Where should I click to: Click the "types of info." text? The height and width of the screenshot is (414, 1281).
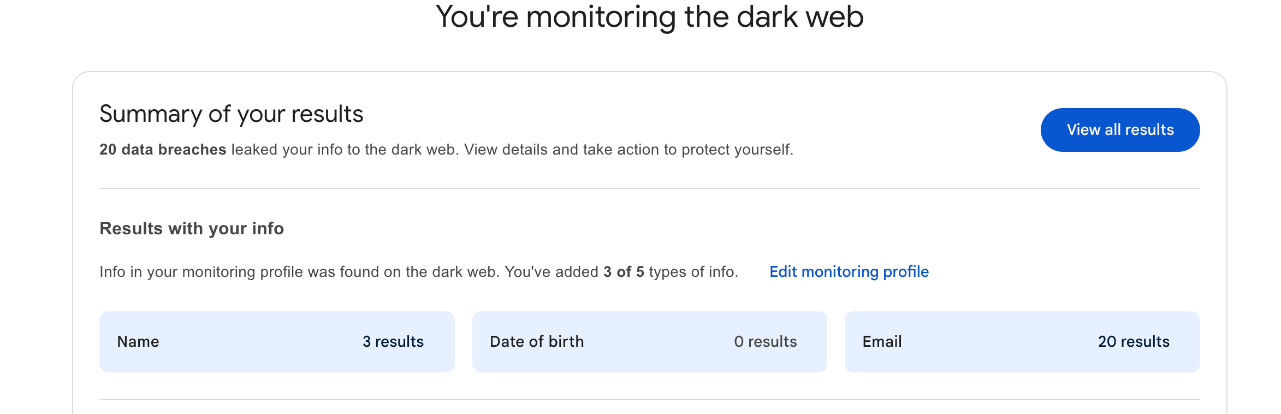point(693,272)
